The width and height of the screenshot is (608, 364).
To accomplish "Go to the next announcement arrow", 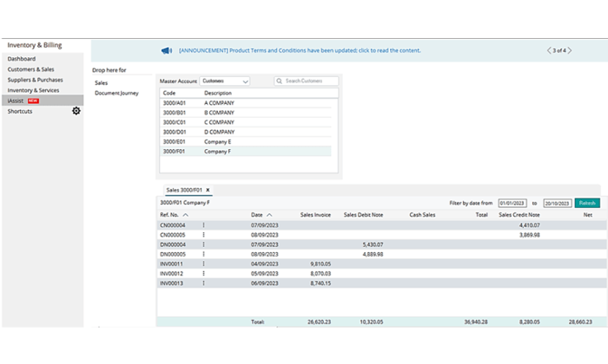I will click(572, 50).
